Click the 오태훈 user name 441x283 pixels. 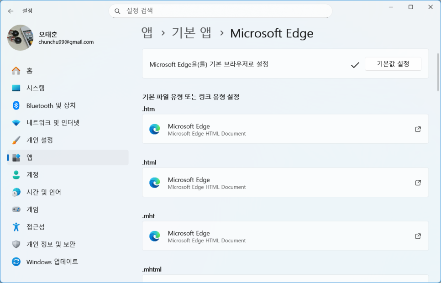click(48, 34)
